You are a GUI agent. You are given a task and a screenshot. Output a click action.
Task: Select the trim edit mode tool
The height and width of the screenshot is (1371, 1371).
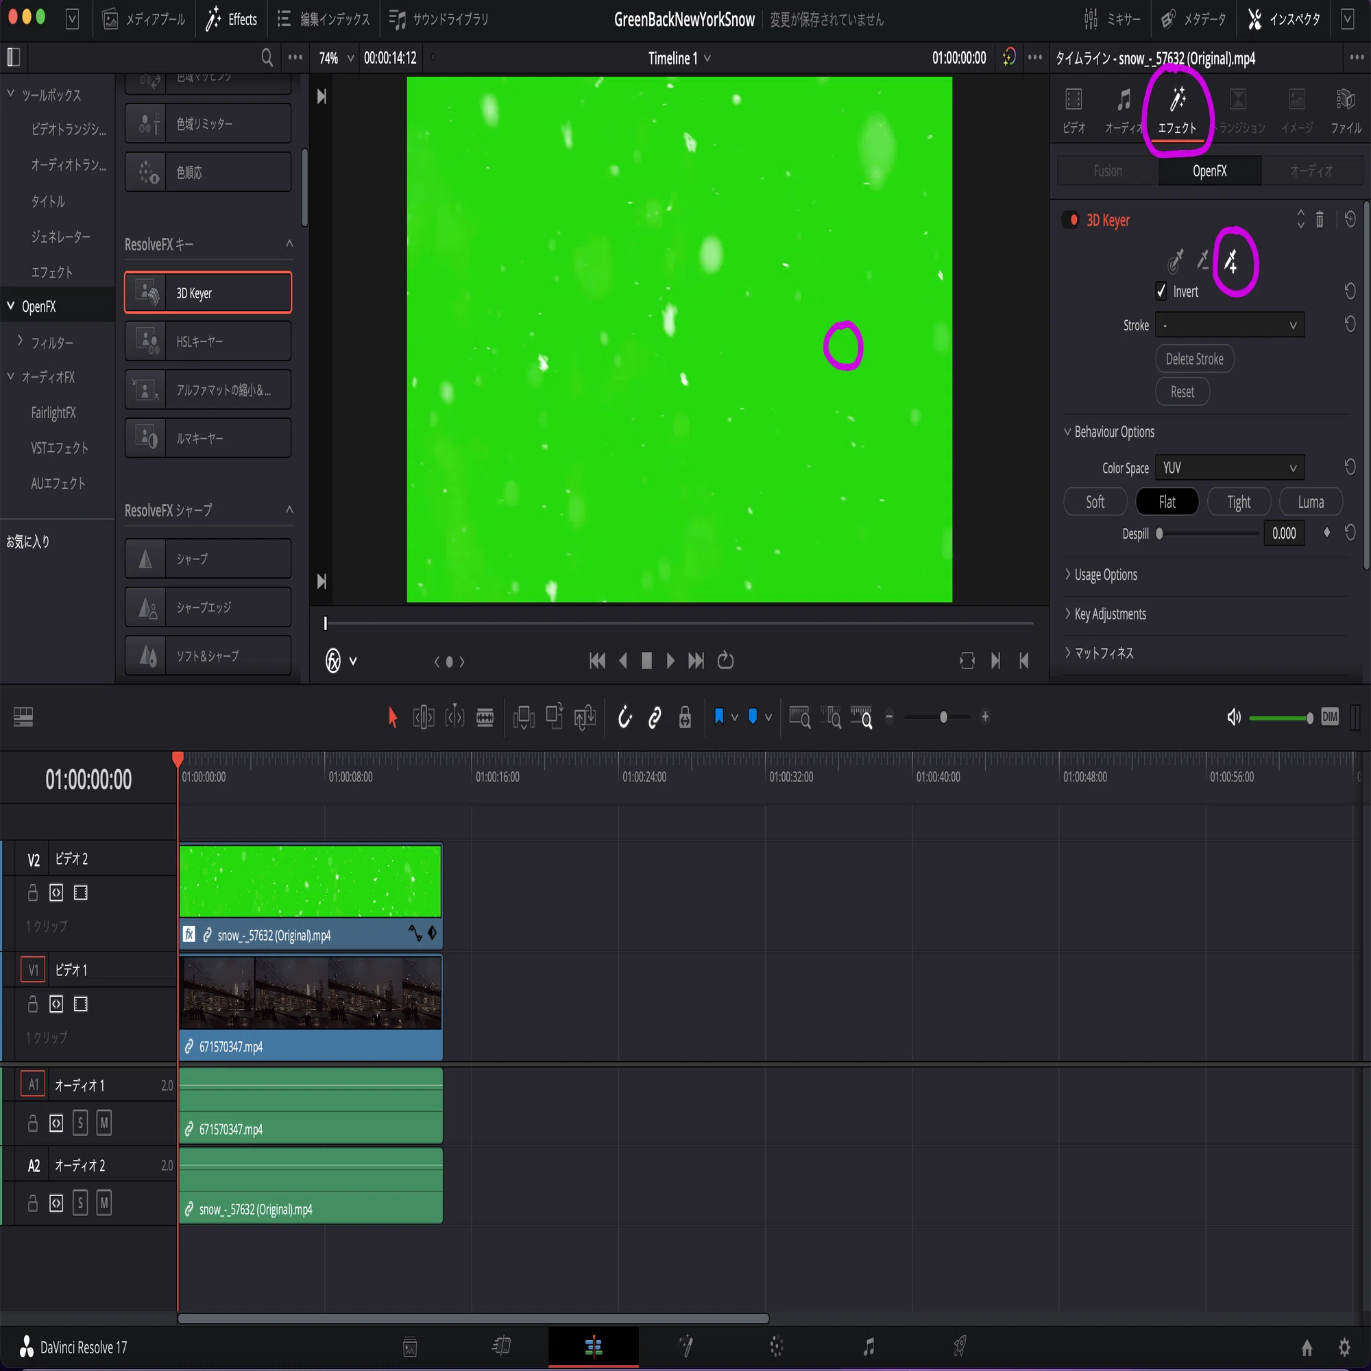[424, 718]
